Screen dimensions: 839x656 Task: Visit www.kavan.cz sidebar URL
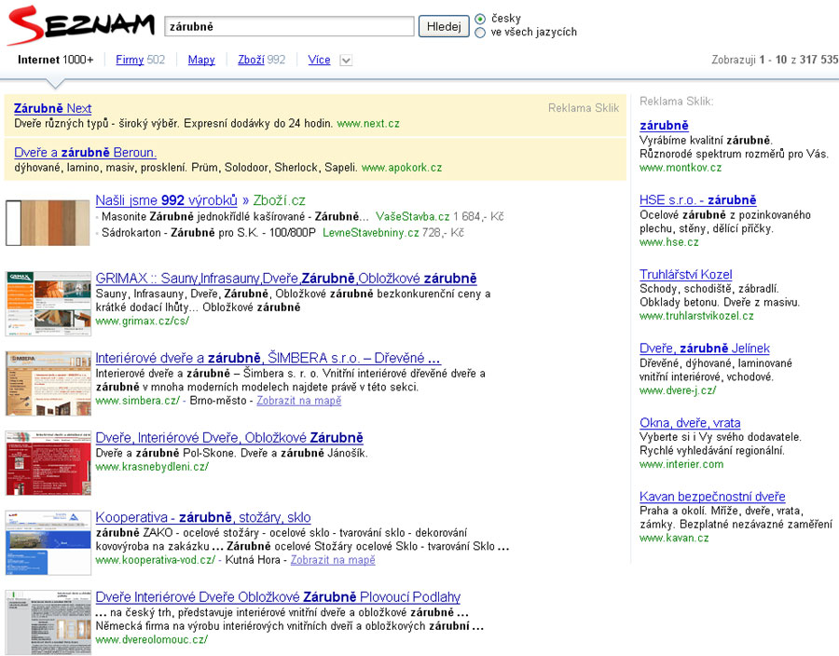pos(674,538)
